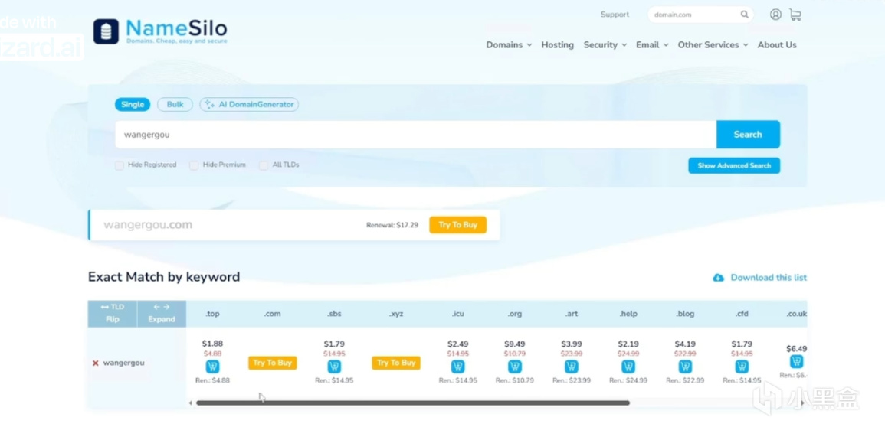The width and height of the screenshot is (885, 427).
Task: Click the red X beside wangergou row
Action: click(95, 363)
